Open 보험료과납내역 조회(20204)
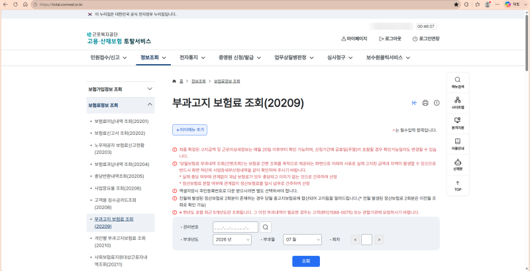Screen dimensions: 530x271 (x=121, y=164)
